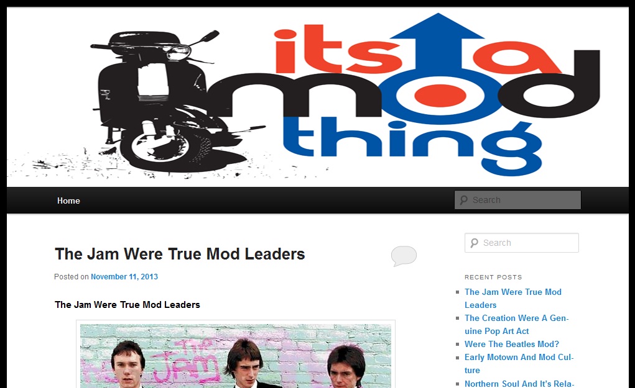The width and height of the screenshot is (635, 388).
Task: Click the red bullseye center in the logo
Action: coord(440,96)
